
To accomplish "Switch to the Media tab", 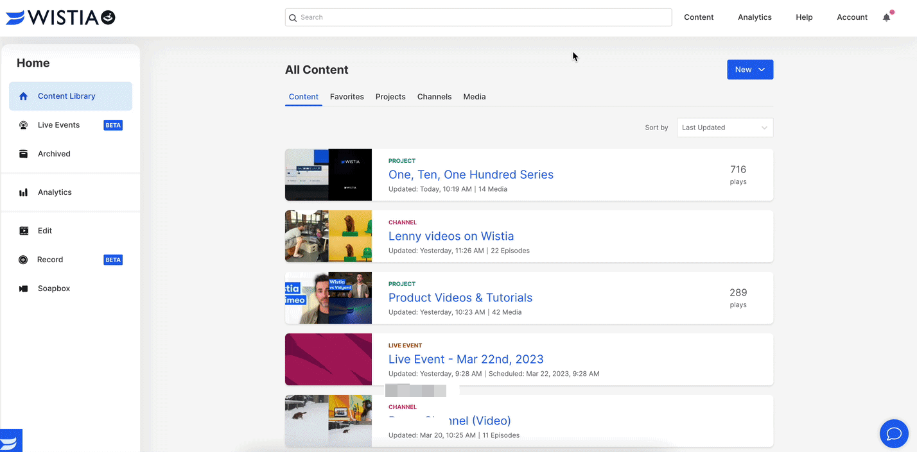I will pos(475,97).
